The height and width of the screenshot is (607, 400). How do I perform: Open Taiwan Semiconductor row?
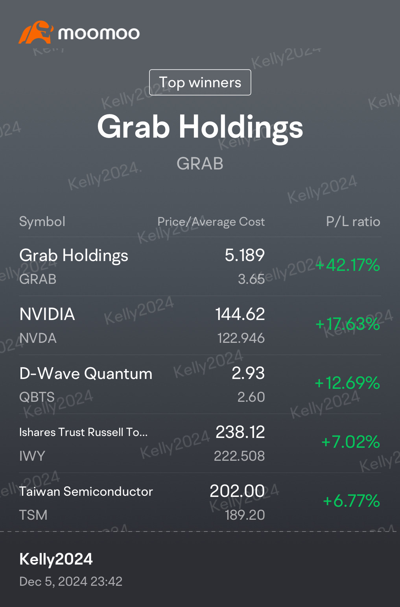pos(200,502)
